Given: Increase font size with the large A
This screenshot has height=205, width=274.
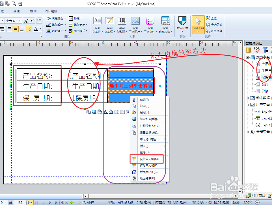Looking at the screenshot, I should pyautogui.click(x=26, y=21).
